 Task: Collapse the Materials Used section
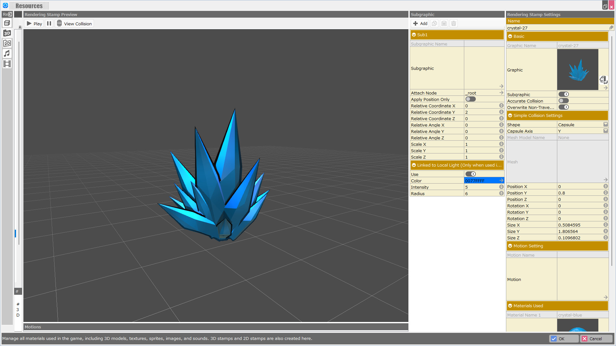510,306
